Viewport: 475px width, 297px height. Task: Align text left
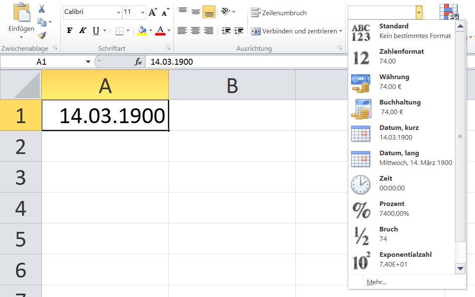(x=182, y=30)
